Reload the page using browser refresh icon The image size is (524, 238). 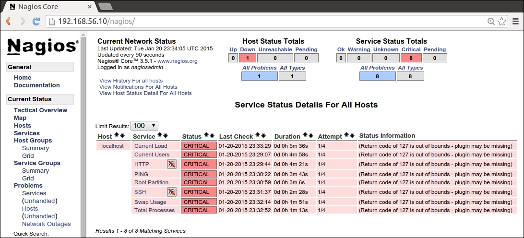[x=36, y=22]
